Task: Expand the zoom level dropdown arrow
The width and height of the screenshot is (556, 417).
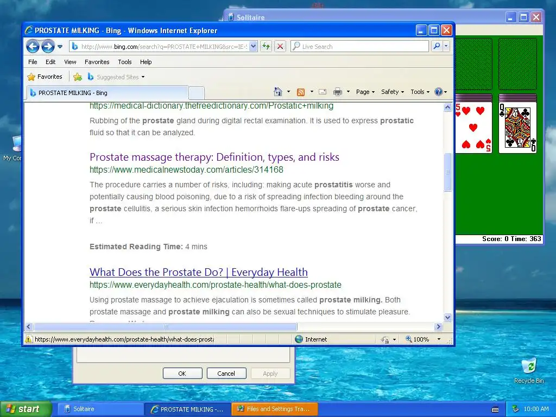Action: [x=439, y=339]
